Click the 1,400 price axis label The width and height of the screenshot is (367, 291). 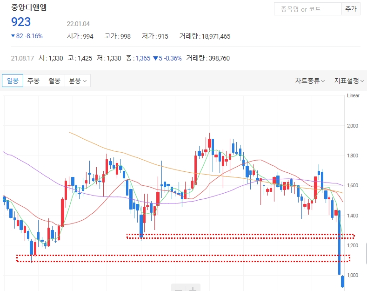(353, 216)
